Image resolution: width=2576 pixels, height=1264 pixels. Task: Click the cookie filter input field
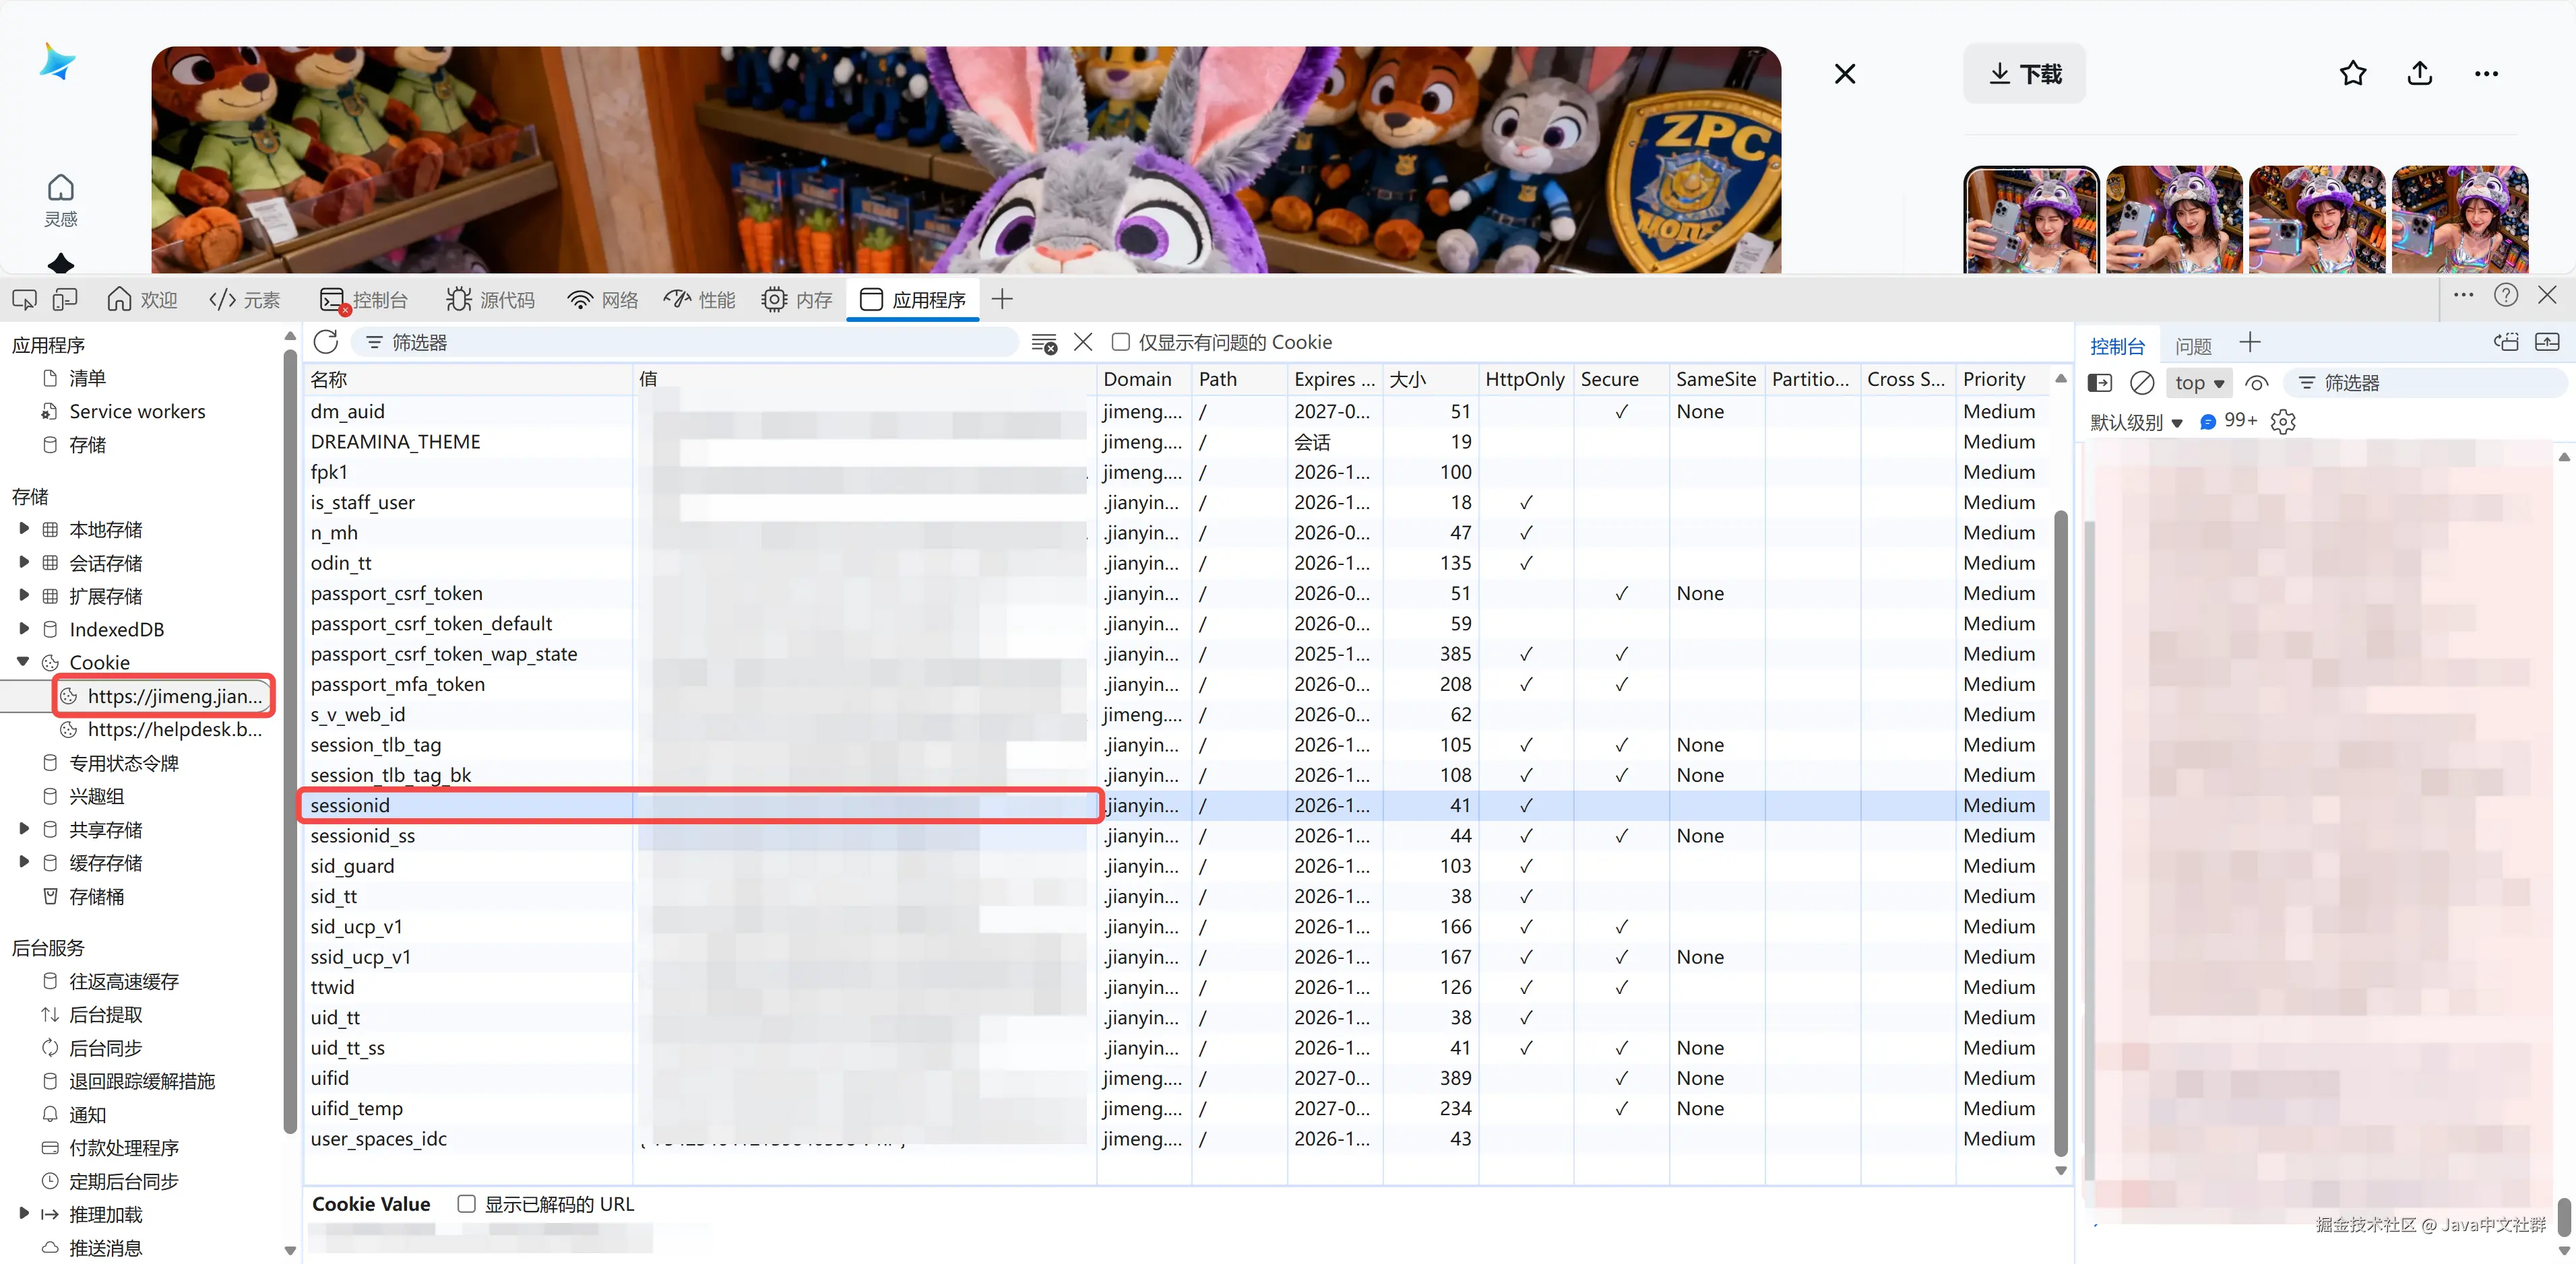(690, 343)
